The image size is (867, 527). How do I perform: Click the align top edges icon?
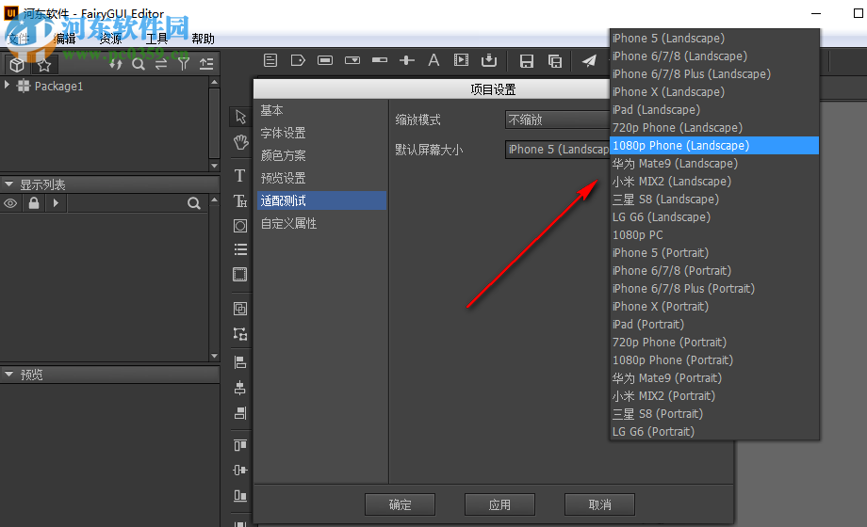[240, 445]
